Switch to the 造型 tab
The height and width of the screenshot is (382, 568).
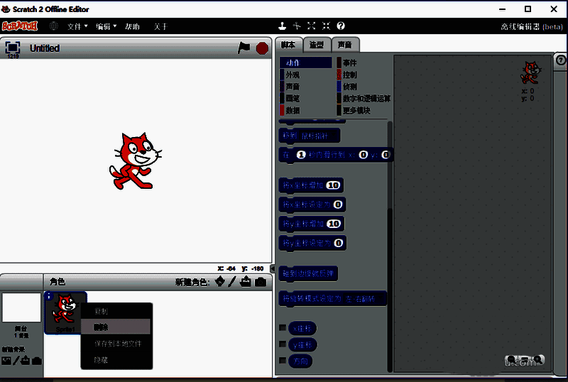317,45
